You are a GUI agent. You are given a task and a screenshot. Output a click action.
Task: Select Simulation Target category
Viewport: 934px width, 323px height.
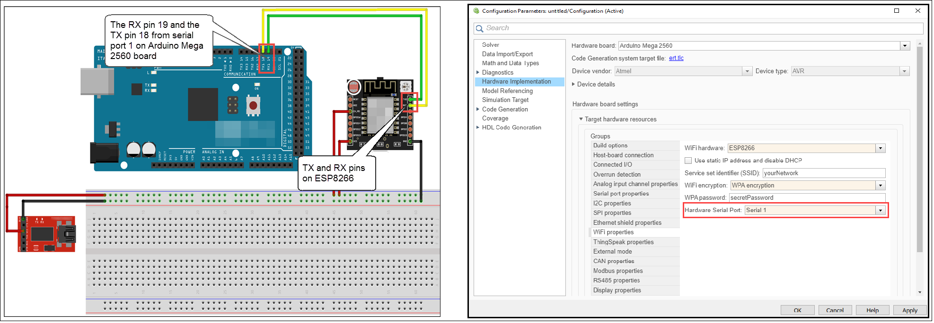pyautogui.click(x=505, y=100)
